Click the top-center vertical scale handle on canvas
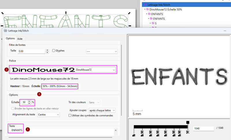Screen dimensions: 231x140 pos(66,13)
